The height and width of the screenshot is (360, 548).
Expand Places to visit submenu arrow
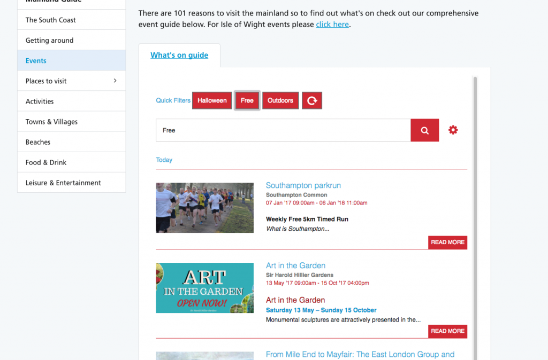coord(115,81)
